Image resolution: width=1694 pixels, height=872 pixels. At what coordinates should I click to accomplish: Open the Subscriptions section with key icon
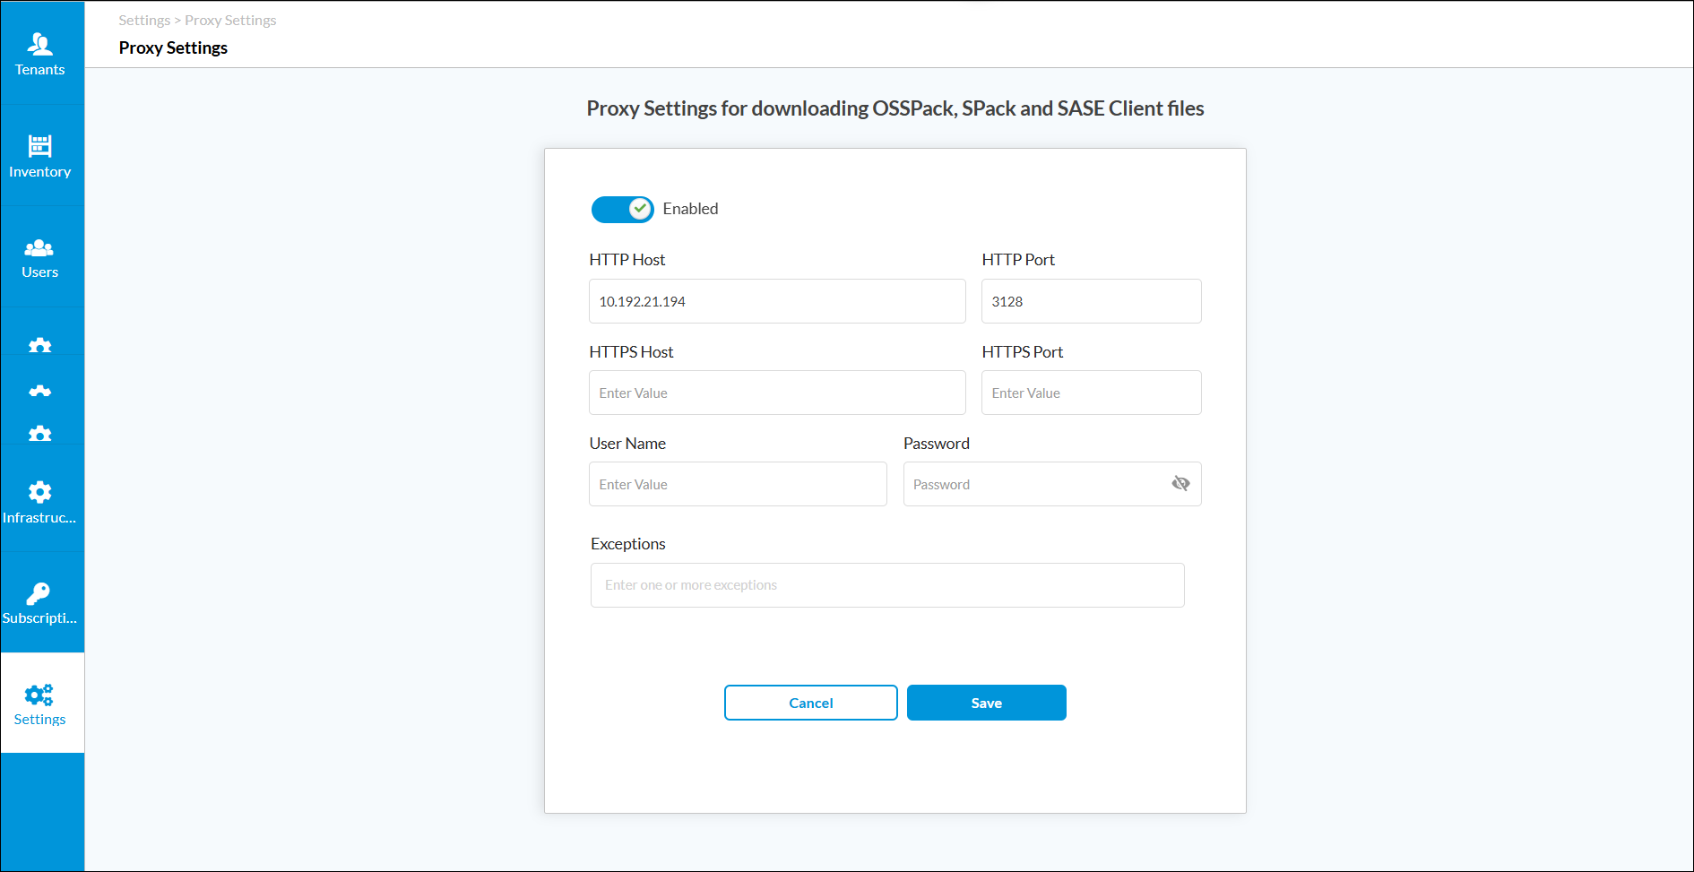[x=40, y=602]
